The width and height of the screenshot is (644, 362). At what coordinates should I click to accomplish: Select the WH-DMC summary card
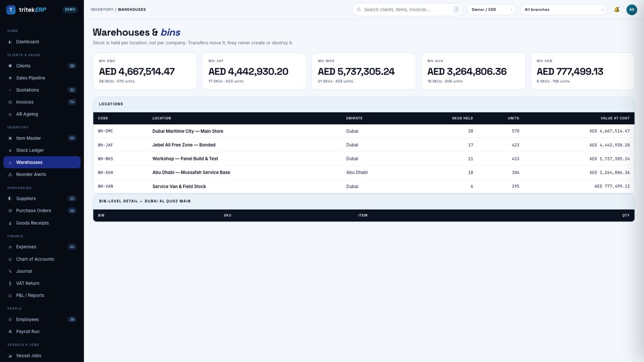pos(145,71)
